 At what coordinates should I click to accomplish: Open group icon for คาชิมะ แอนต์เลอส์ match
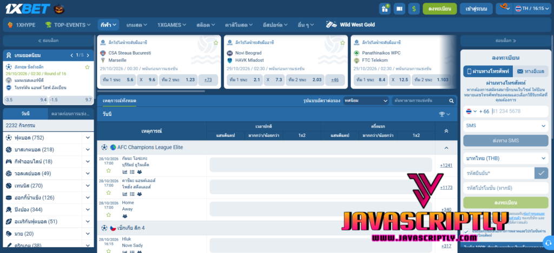[139, 194]
